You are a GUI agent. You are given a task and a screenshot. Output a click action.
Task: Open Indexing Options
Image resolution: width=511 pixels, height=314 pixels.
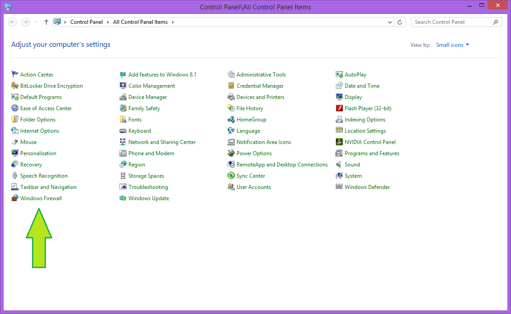365,119
